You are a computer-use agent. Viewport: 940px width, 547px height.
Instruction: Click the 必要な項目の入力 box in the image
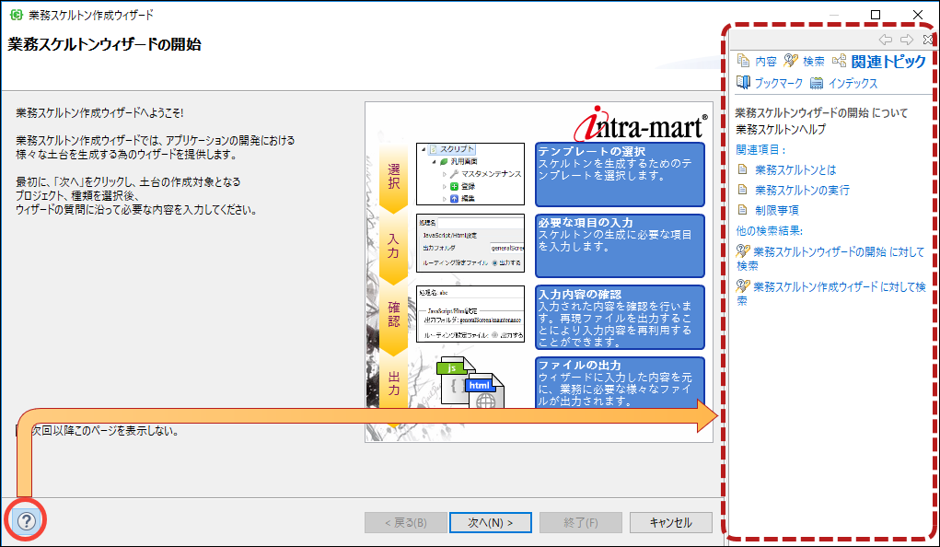(x=620, y=245)
